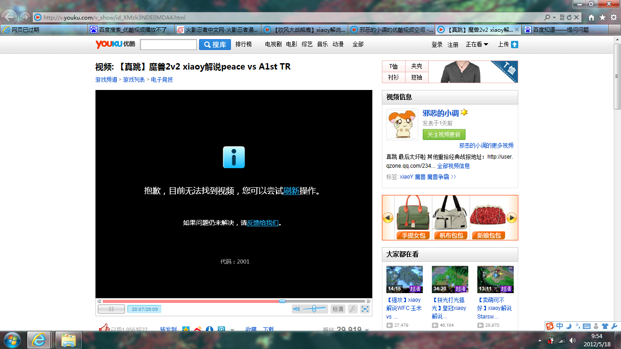Click the blue info icon in player

click(234, 157)
